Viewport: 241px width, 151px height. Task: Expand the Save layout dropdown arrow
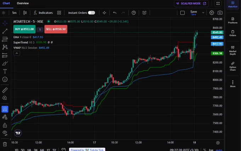(x=203, y=13)
